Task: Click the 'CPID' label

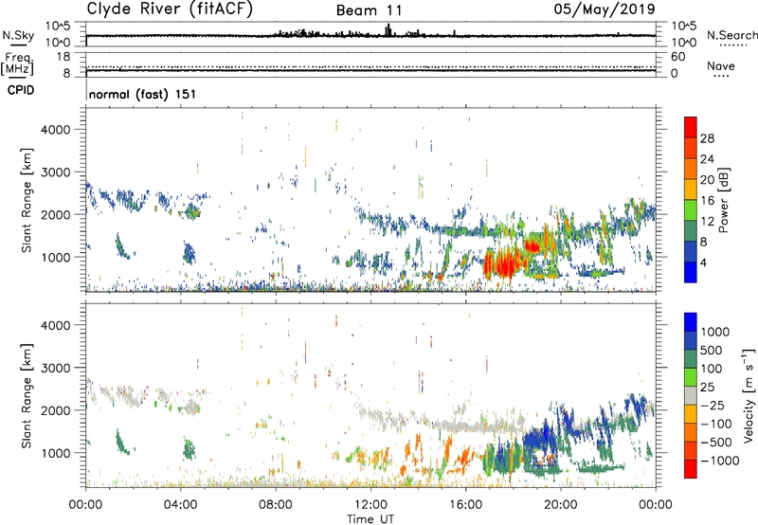Action: (x=21, y=90)
